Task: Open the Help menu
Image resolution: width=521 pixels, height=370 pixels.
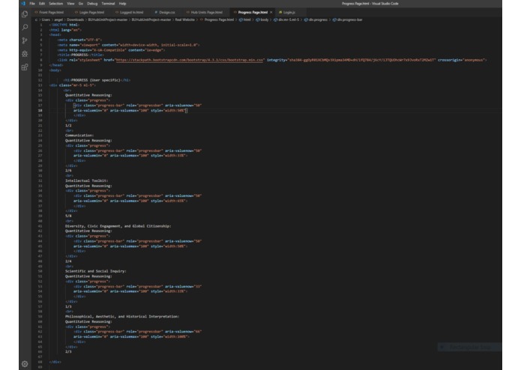Action: [x=123, y=4]
